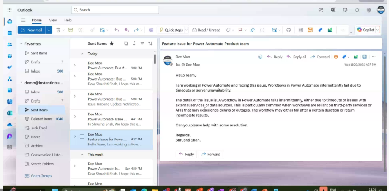Click Forward button below the message body

[x=210, y=154]
